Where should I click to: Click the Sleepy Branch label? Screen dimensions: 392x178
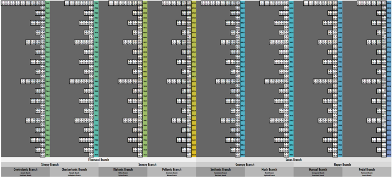[x=50, y=164]
